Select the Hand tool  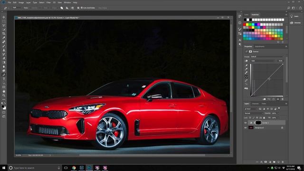coord(4,91)
